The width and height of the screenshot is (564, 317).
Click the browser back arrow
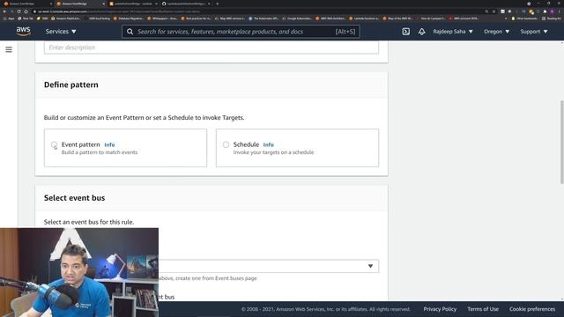(4, 11)
